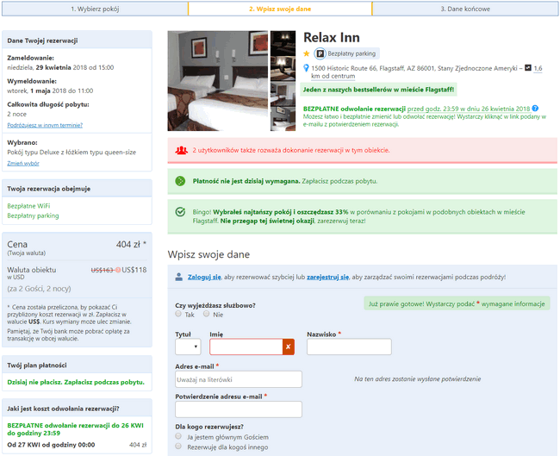Click the '404 zł' price value

128,245
